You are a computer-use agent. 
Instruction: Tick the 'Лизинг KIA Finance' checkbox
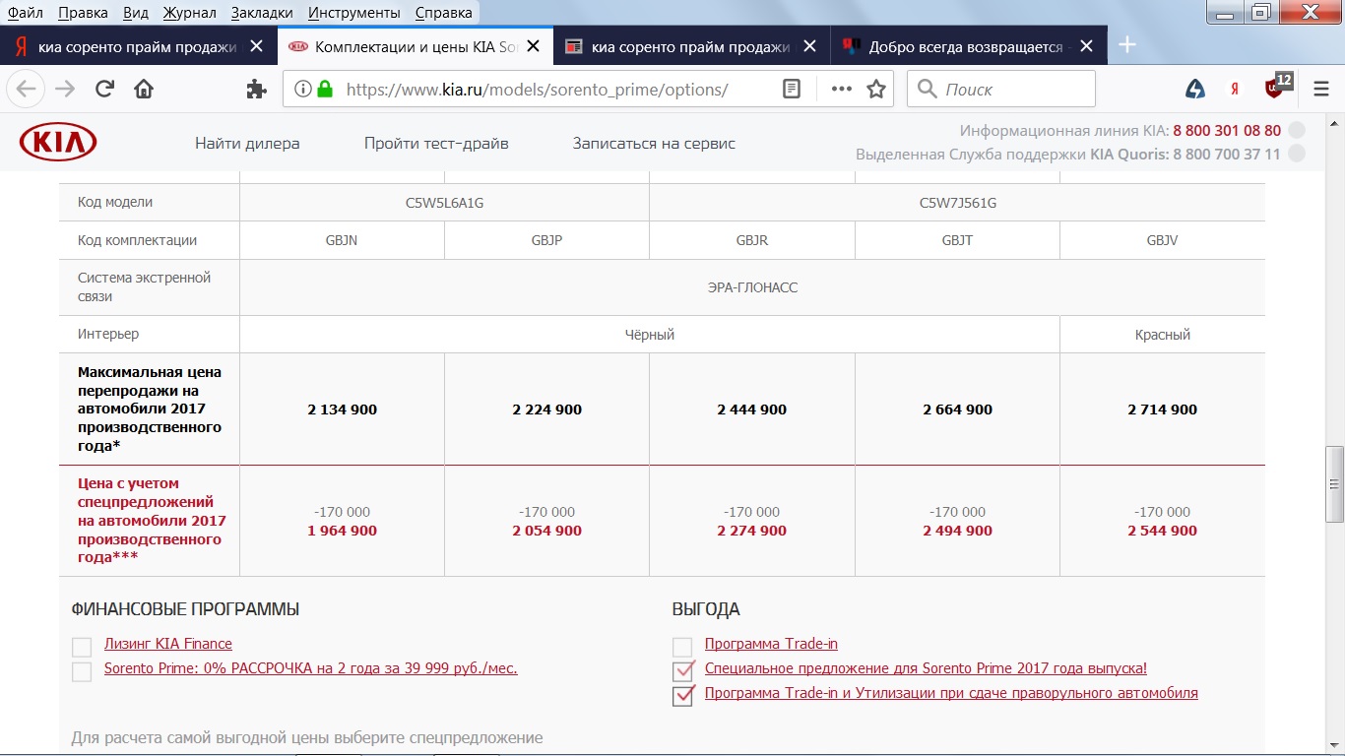pyautogui.click(x=82, y=647)
